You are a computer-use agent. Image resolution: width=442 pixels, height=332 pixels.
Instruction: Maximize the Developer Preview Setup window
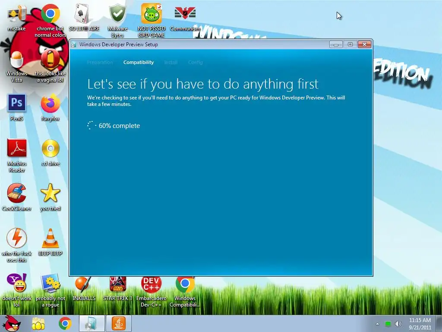tap(350, 45)
